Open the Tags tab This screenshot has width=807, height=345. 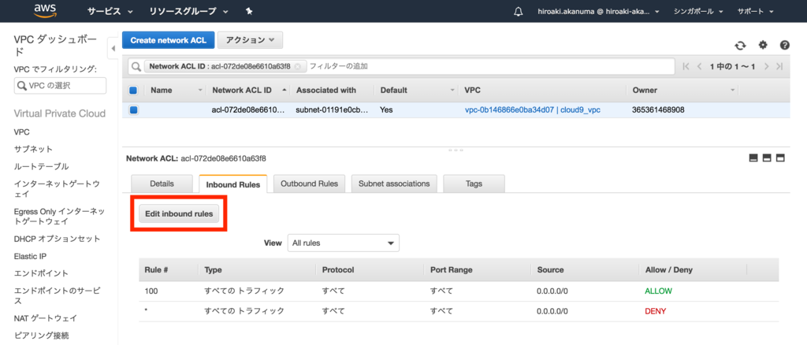click(474, 184)
